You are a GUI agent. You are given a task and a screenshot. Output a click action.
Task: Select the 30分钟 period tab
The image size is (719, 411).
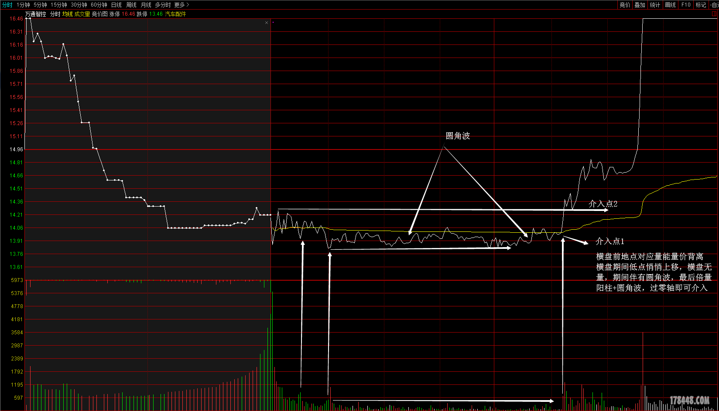(x=79, y=5)
